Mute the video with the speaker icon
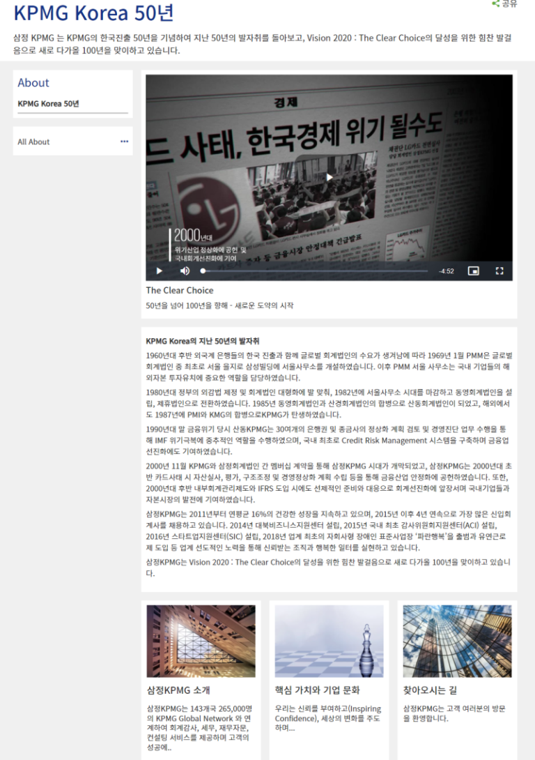Image resolution: width=535 pixels, height=760 pixels. point(185,271)
